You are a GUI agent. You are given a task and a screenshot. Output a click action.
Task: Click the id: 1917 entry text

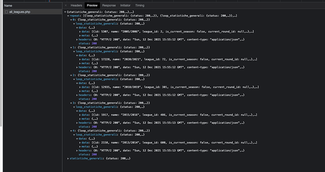click(100, 115)
